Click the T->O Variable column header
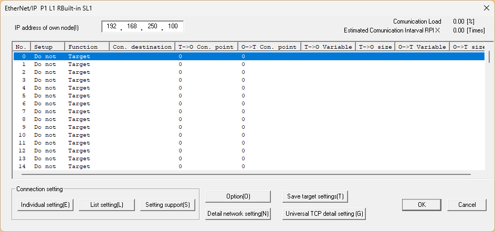The height and width of the screenshot is (232, 495). click(328, 47)
